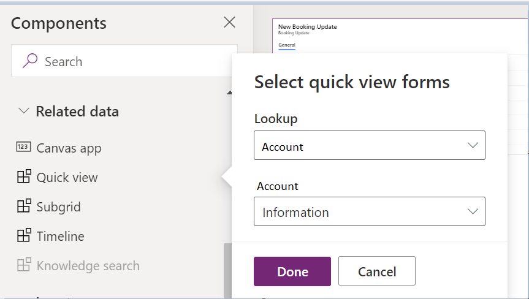
Task: Click the Subgrid component icon
Action: [24, 206]
